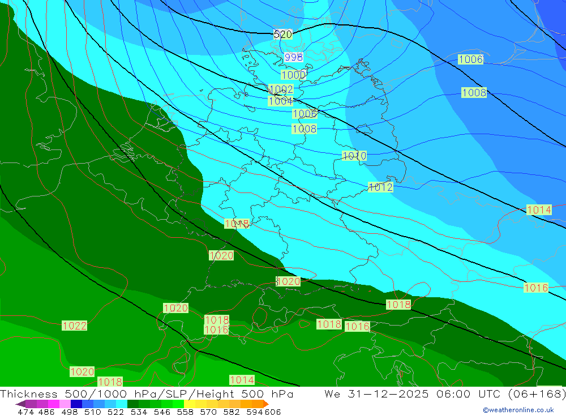566x415 pixels.
Task: Click the 474 legend value
Action: pos(25,412)
